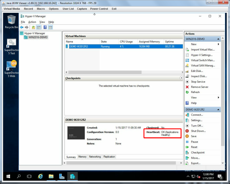Select the Summary tab
The height and width of the screenshot is (184, 230).
pos(71,157)
